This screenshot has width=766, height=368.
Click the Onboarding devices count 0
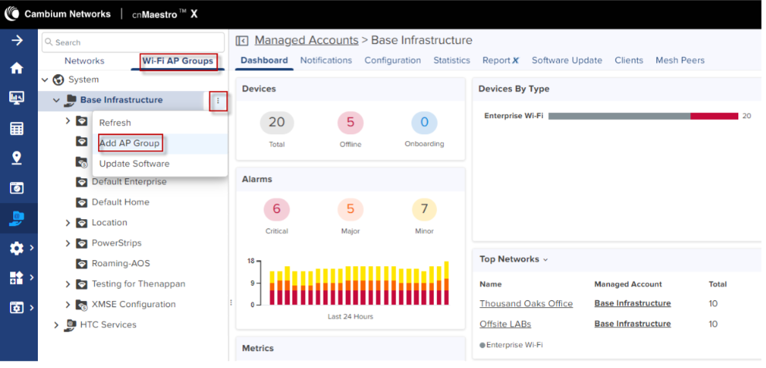click(x=424, y=123)
